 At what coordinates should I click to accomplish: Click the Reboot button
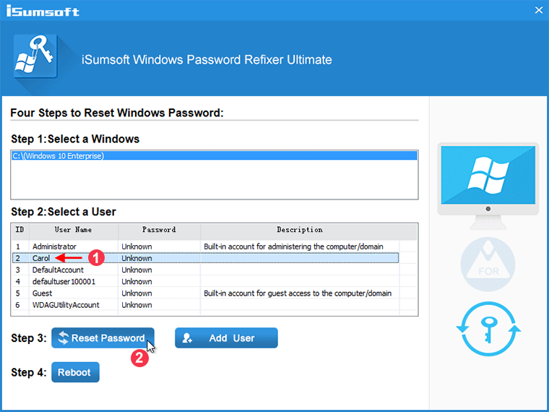click(75, 372)
